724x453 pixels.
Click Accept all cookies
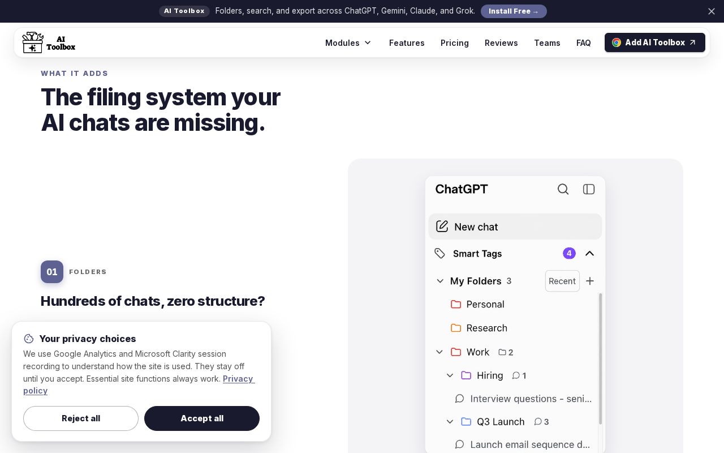202,418
